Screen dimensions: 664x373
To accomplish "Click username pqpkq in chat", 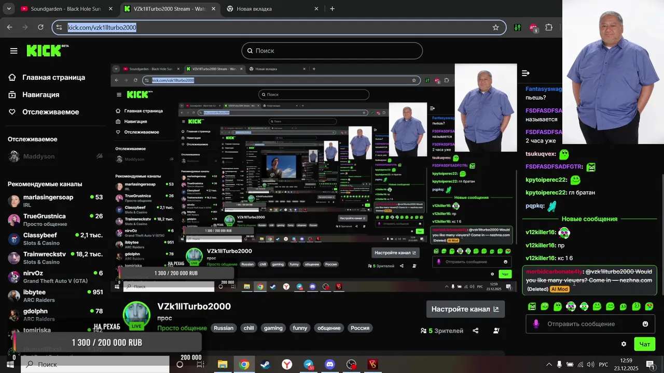I will (535, 206).
